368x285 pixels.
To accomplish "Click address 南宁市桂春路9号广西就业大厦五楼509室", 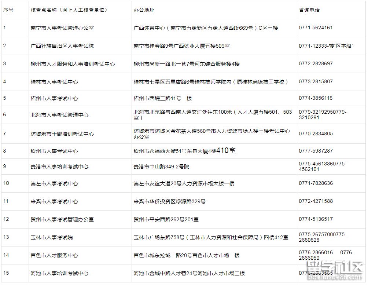I will 181,46.
